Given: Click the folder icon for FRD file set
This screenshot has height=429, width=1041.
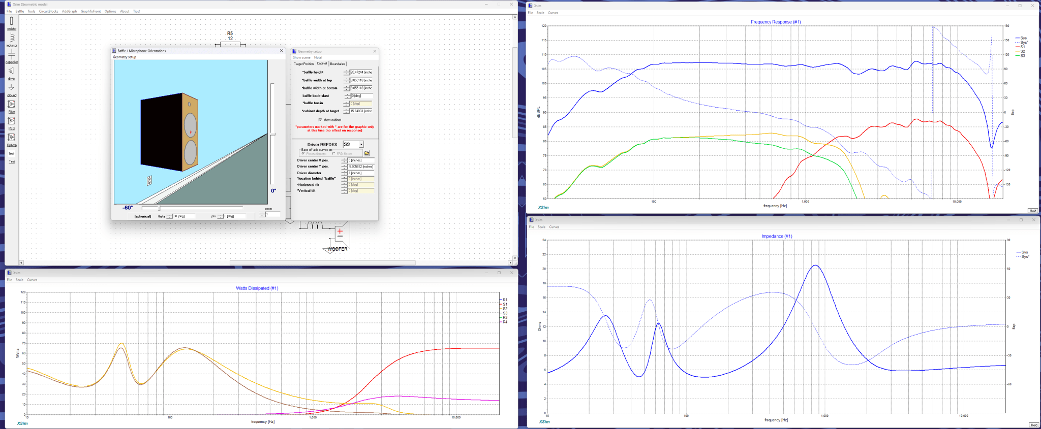Looking at the screenshot, I should (366, 153).
